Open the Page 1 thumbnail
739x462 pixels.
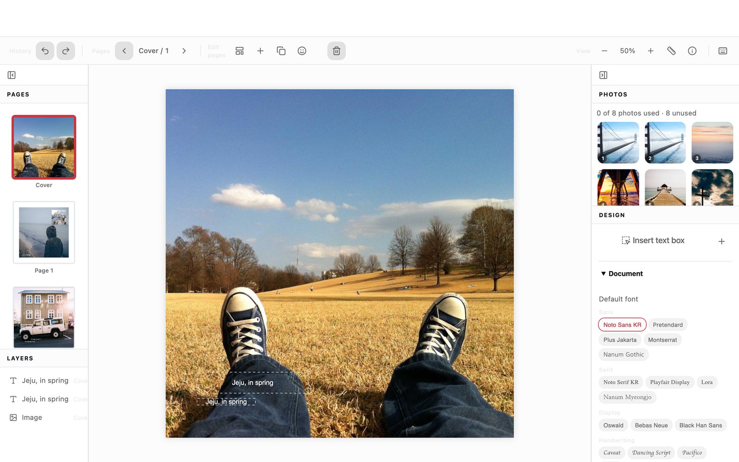[x=44, y=232]
